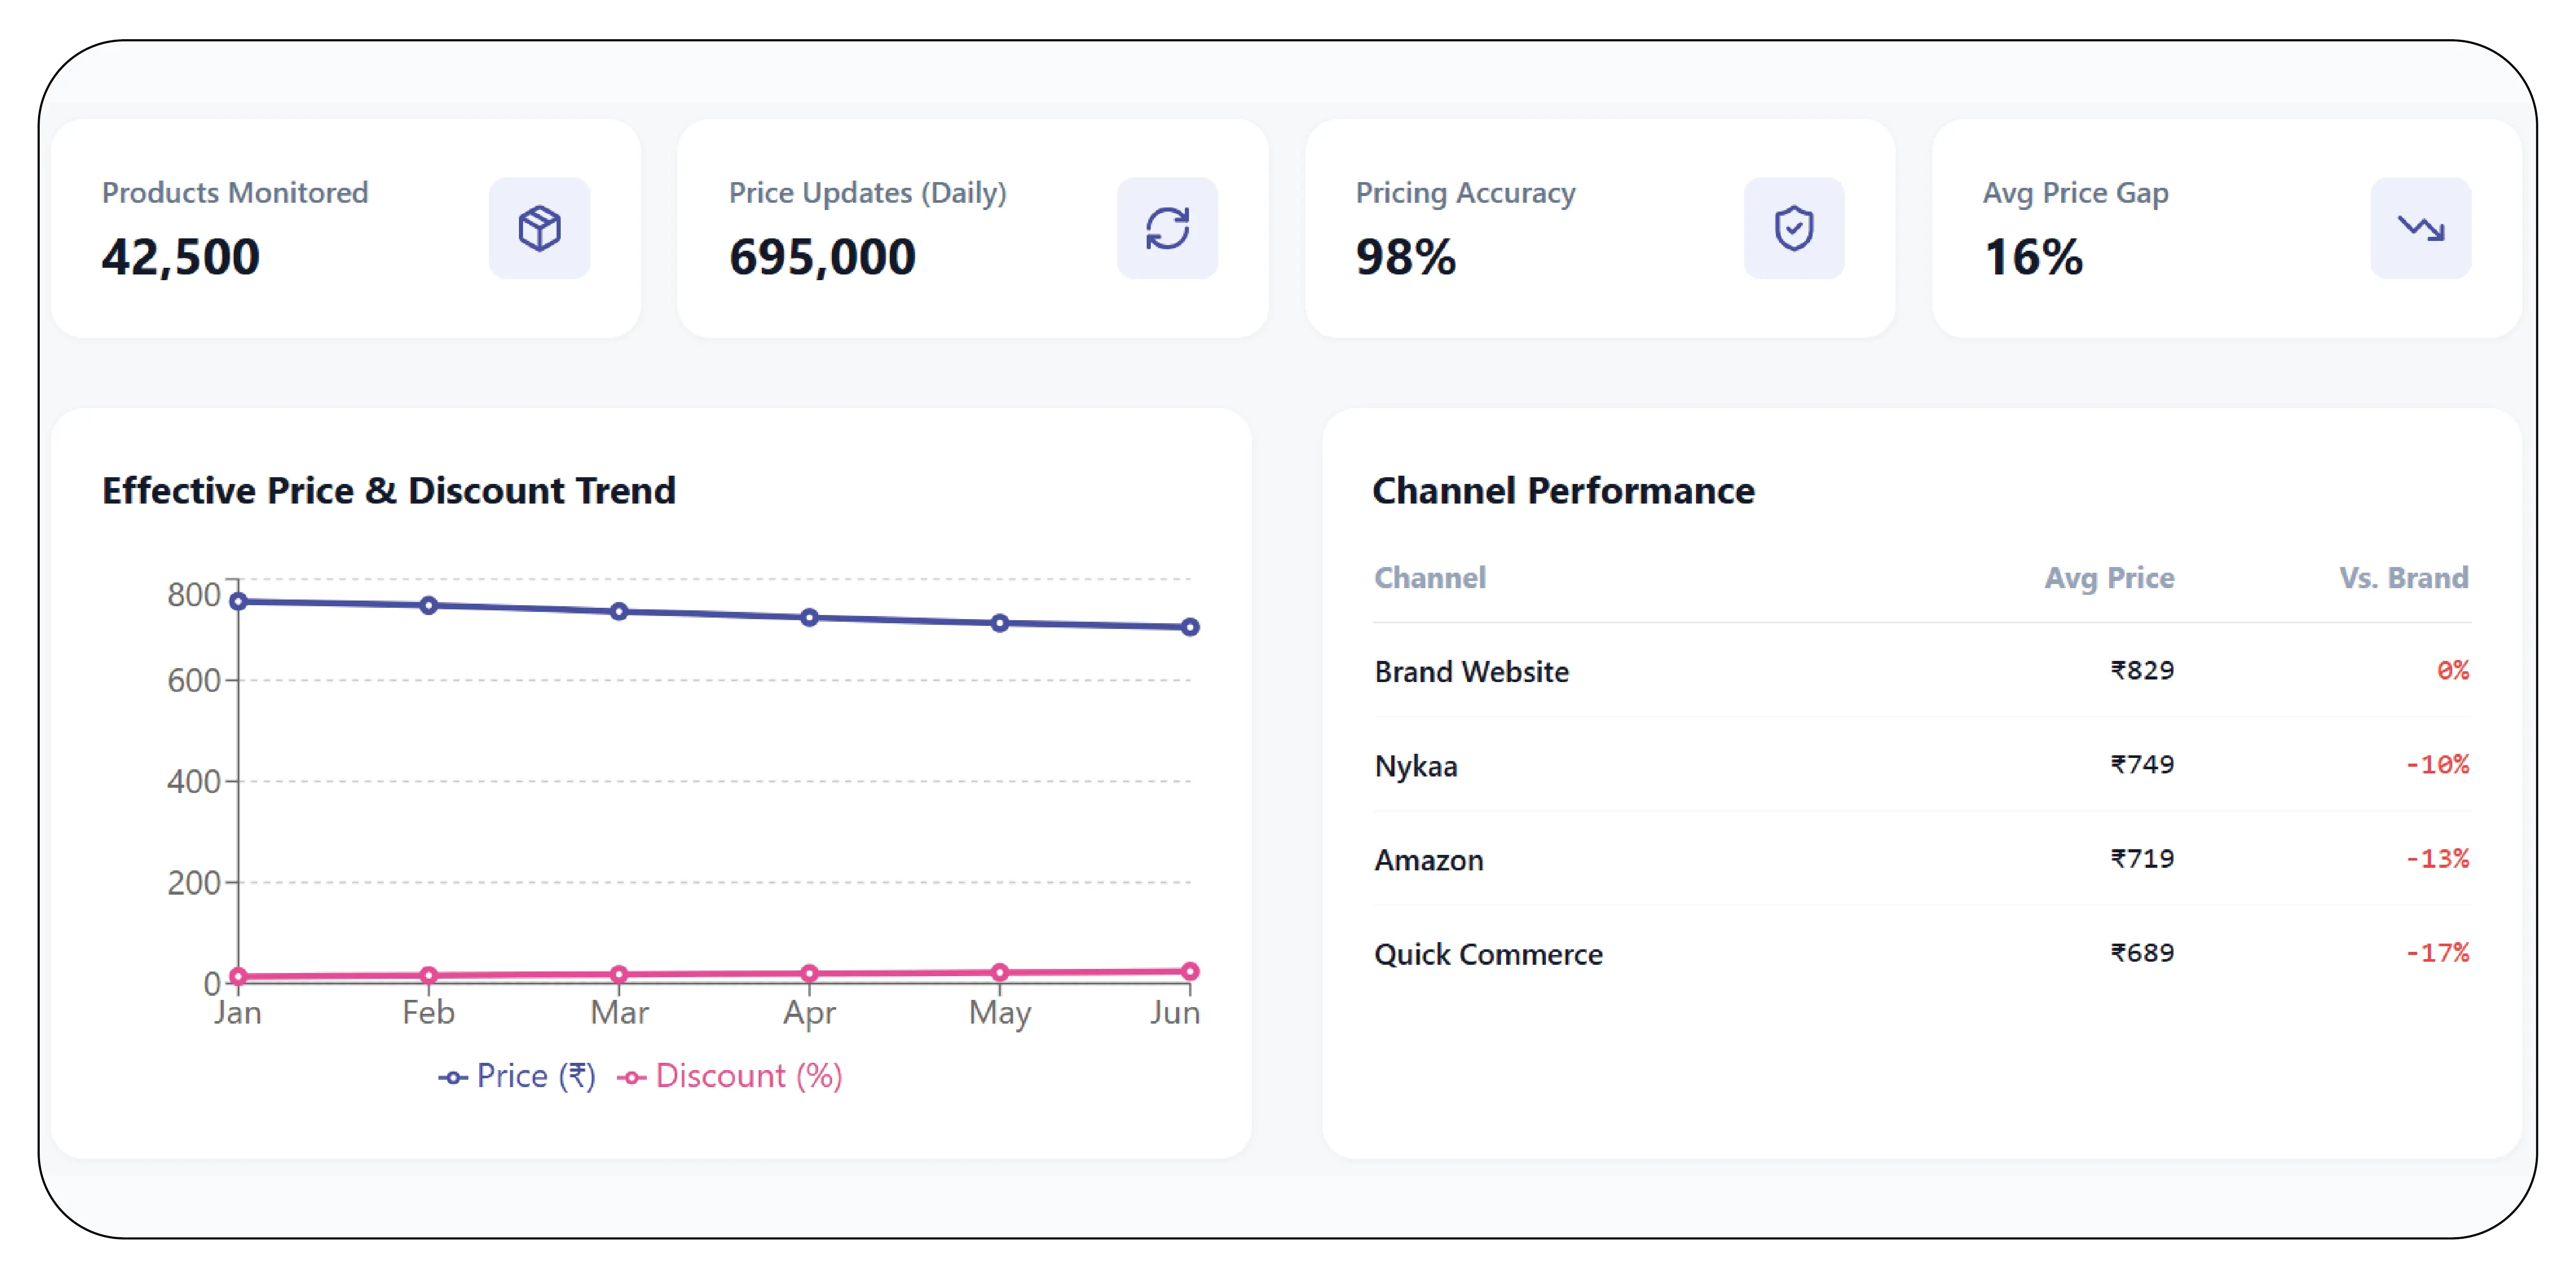Click the Jan price data point
2576x1279 pixels.
[x=238, y=601]
